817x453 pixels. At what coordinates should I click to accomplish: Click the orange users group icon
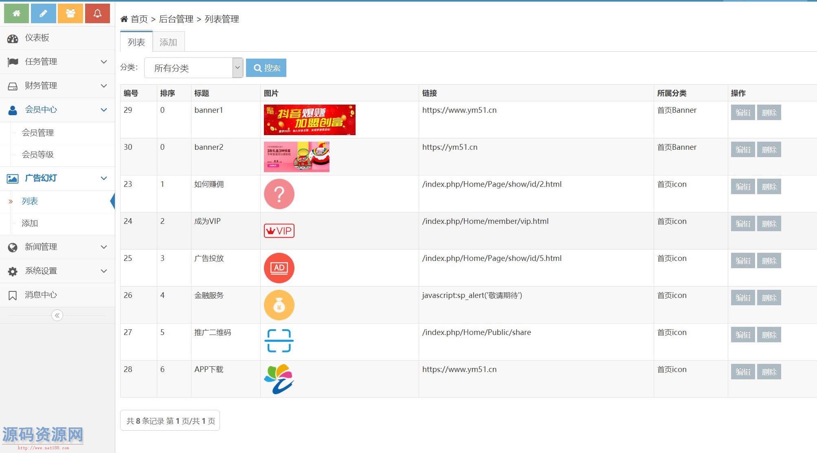point(70,13)
